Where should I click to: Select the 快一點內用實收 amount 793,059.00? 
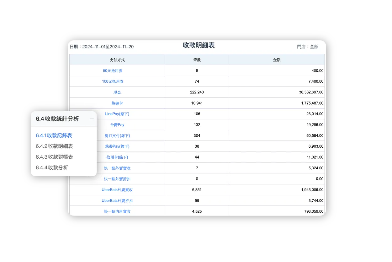277,211
